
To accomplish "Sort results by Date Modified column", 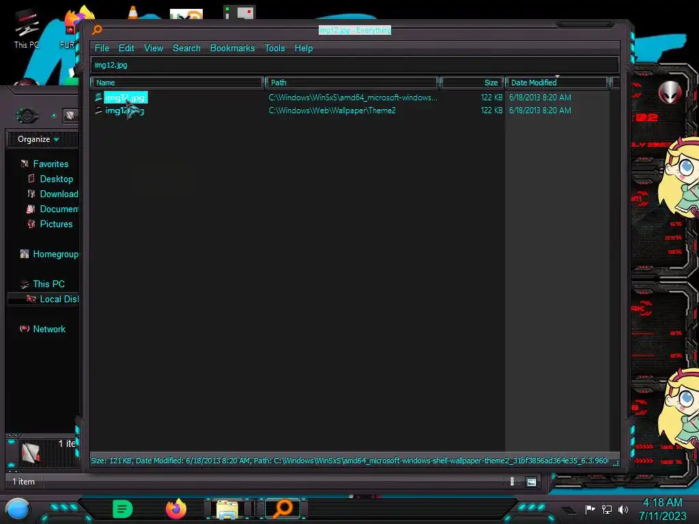I will (557, 83).
